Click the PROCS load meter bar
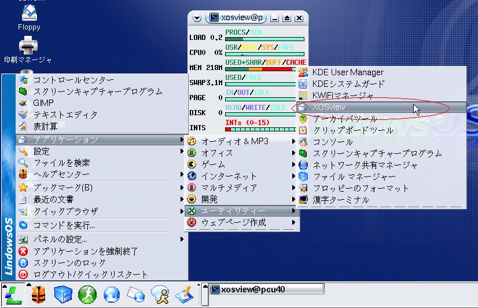 pyautogui.click(x=264, y=39)
